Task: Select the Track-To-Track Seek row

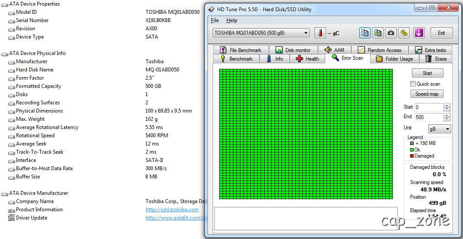Action: pyautogui.click(x=102, y=152)
